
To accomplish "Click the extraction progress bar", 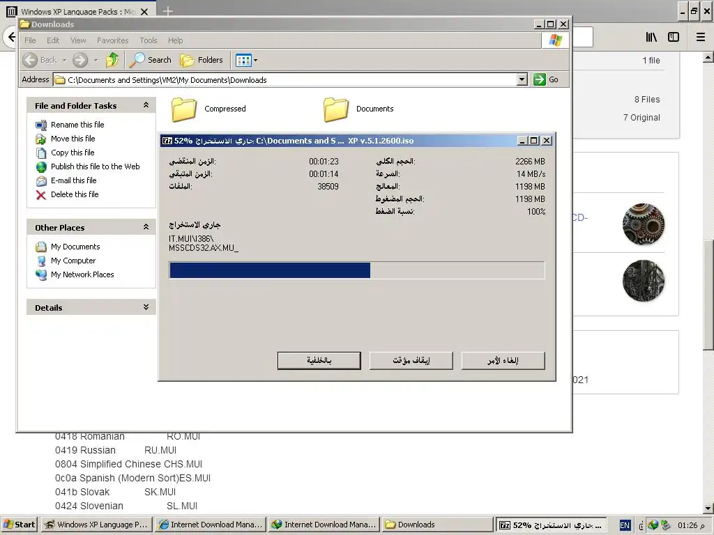I will (x=356, y=270).
